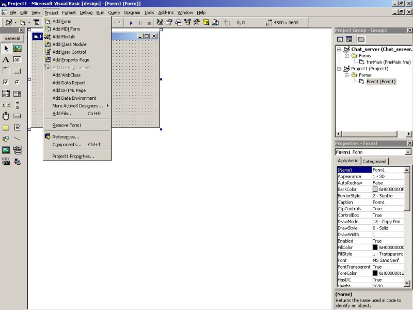Image resolution: width=413 pixels, height=310 pixels.
Task: Open Project1 Properties menu item
Action: 77,156
